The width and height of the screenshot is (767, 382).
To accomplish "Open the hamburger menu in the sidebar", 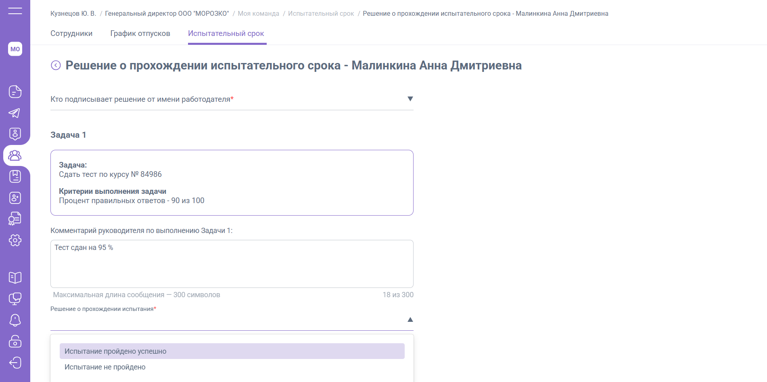I will click(x=15, y=11).
